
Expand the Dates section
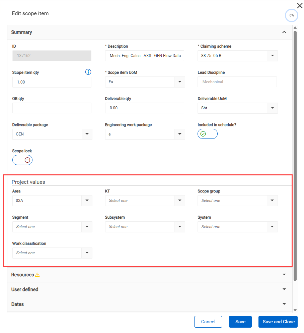tap(150, 304)
